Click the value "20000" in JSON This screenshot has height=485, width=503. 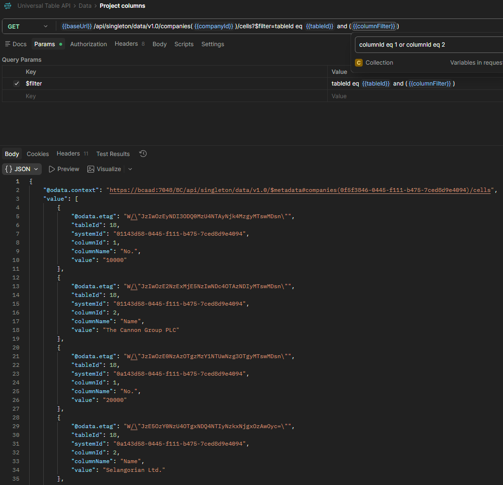(x=115, y=400)
